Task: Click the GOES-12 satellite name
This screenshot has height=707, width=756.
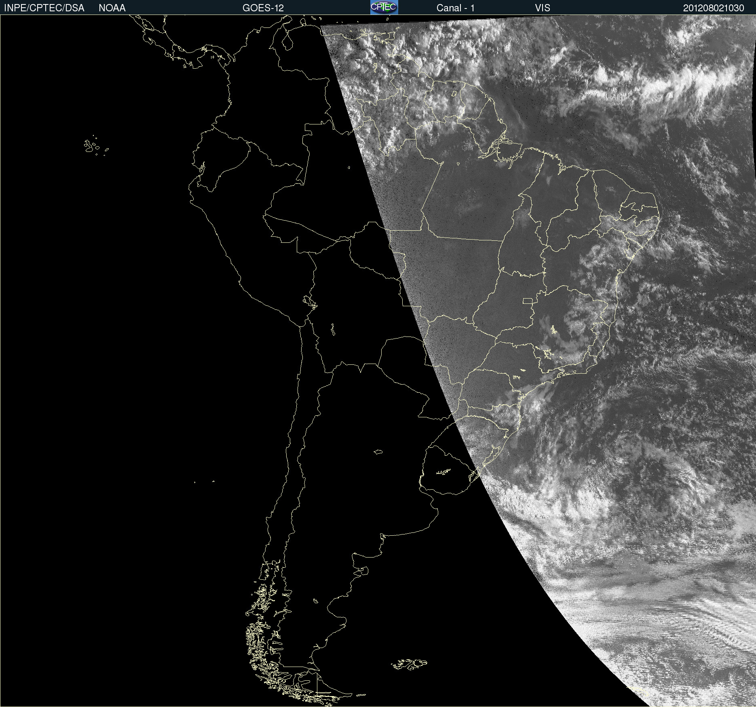Action: [263, 8]
